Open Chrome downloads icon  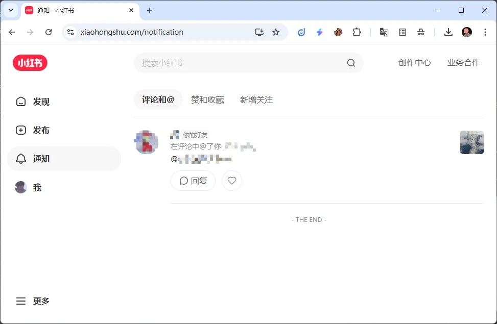[448, 32]
